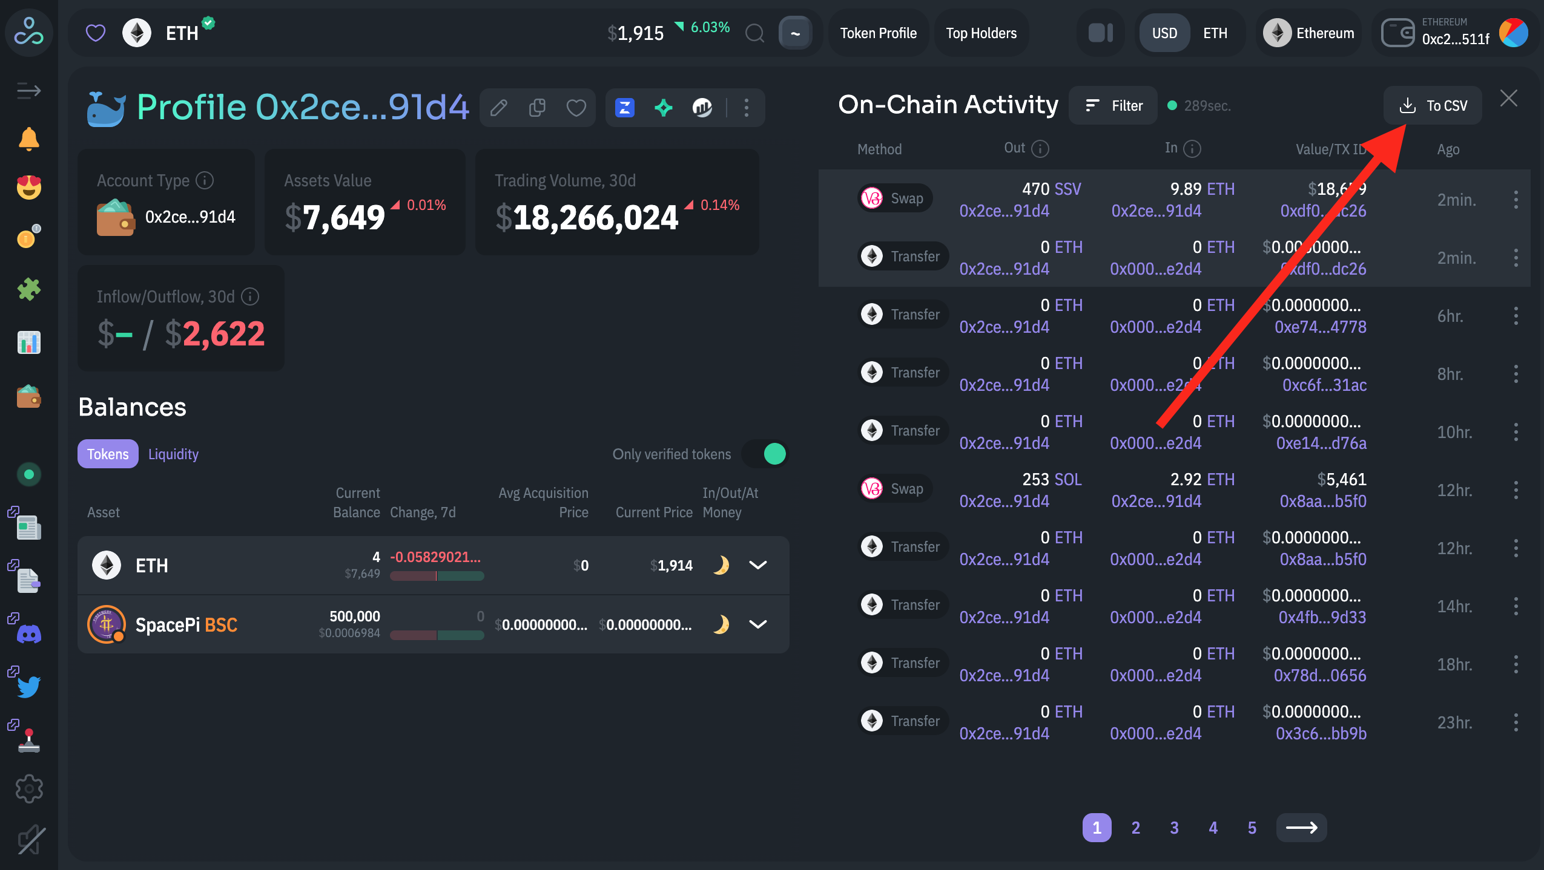The height and width of the screenshot is (870, 1544).
Task: Switch to the Liquidity tab
Action: coord(173,454)
